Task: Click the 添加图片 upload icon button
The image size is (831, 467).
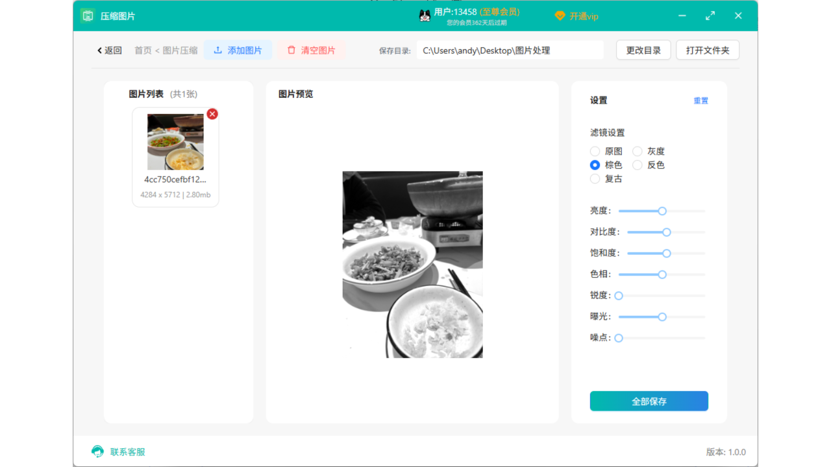Action: point(217,50)
